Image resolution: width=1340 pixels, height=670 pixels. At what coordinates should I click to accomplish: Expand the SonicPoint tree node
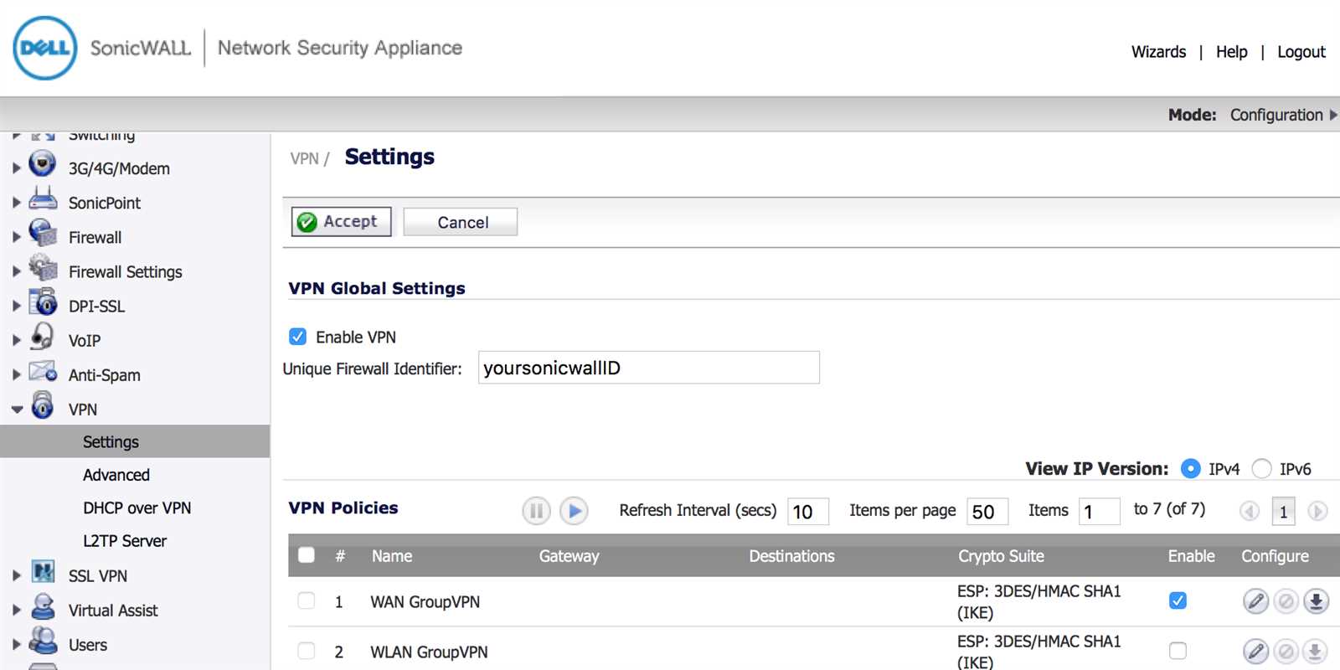(x=16, y=203)
